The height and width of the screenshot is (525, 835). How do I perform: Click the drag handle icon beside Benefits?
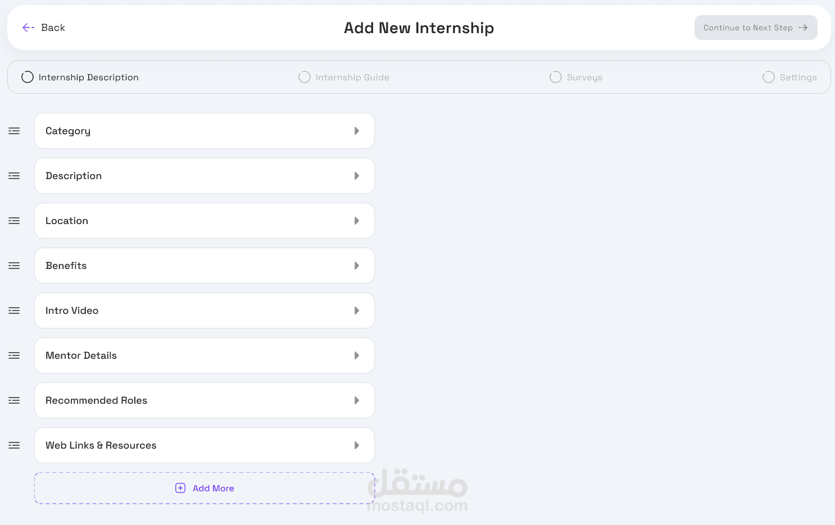pyautogui.click(x=14, y=266)
